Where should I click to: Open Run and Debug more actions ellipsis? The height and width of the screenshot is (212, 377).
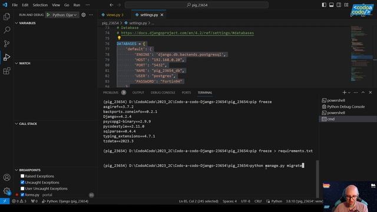point(91,15)
